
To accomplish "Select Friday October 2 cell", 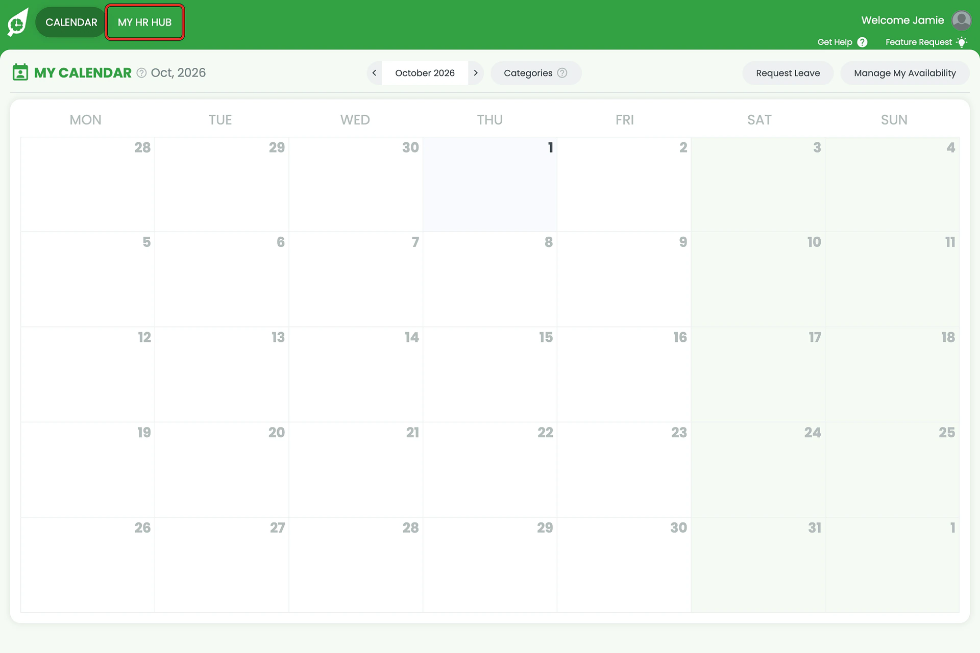I will [x=624, y=184].
